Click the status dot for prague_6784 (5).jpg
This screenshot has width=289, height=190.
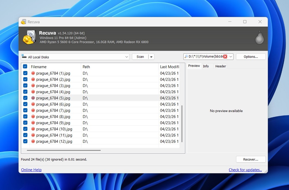33,98
